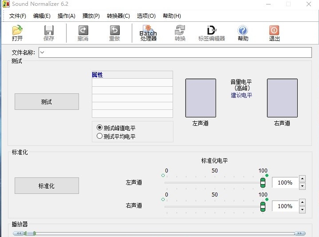This screenshot has height=237, width=319.
Task: Click the Save (保存) floppy icon
Action: (x=49, y=30)
